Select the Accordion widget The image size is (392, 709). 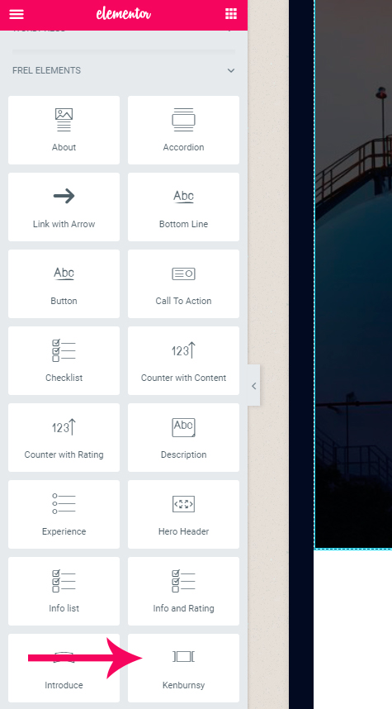point(183,131)
